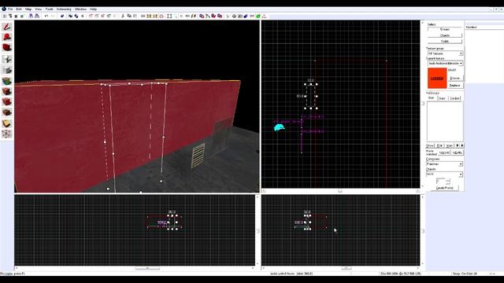This screenshot has height=283, width=504.
Task: Open the Instancing menu
Action: [x=64, y=9]
